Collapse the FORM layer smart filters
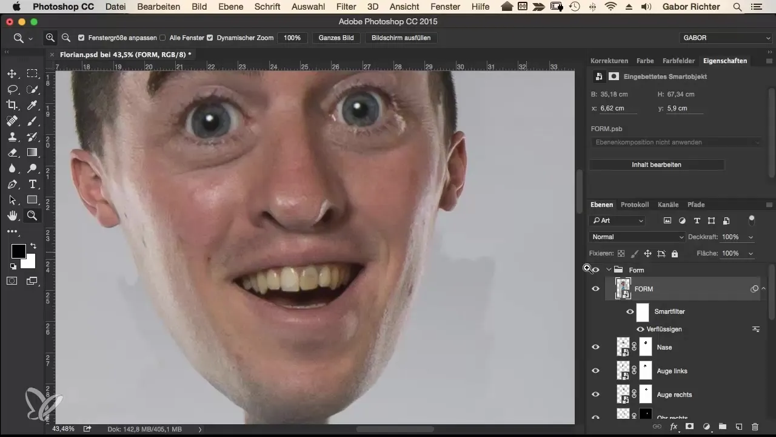 click(x=764, y=289)
